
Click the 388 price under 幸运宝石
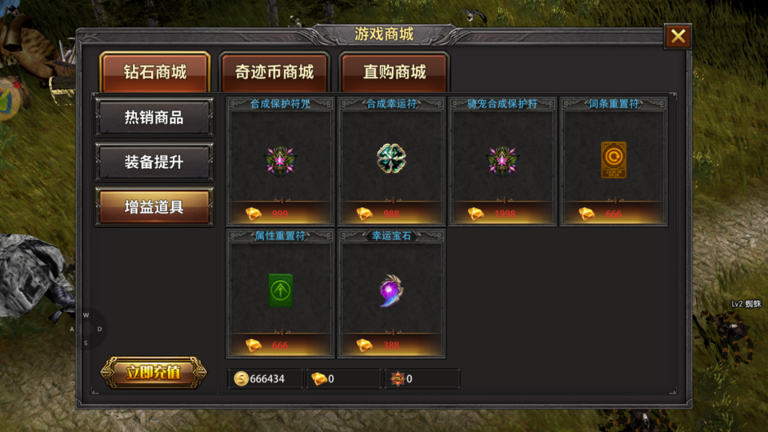[x=391, y=346]
